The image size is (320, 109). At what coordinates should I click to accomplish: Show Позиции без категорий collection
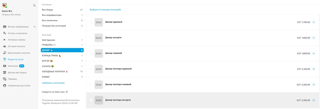[x=62, y=26]
